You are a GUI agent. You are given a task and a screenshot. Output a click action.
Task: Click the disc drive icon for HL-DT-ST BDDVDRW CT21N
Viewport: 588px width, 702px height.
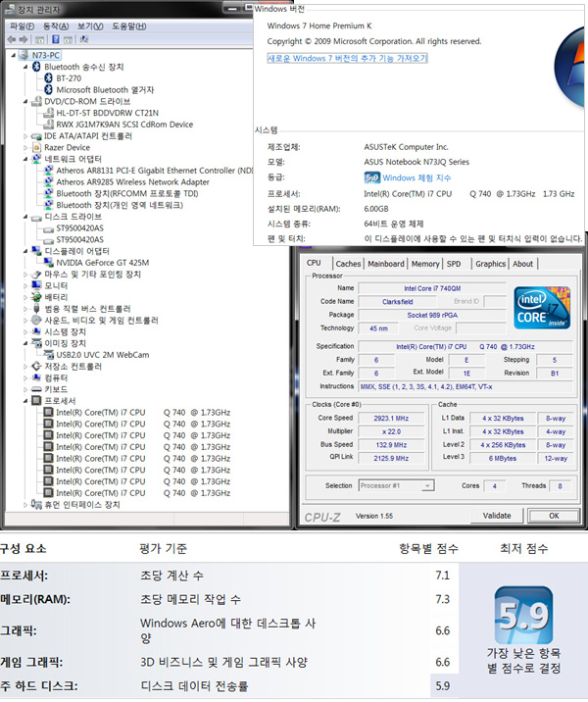tap(48, 113)
